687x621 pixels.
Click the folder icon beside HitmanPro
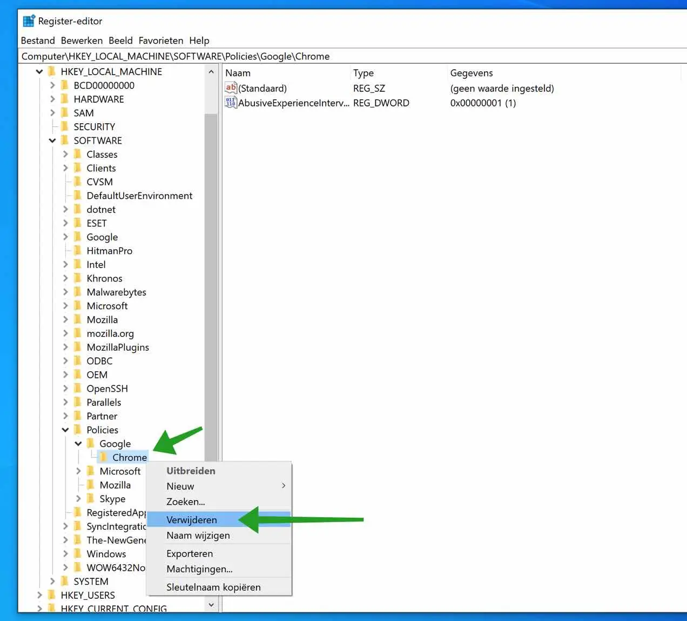point(77,251)
